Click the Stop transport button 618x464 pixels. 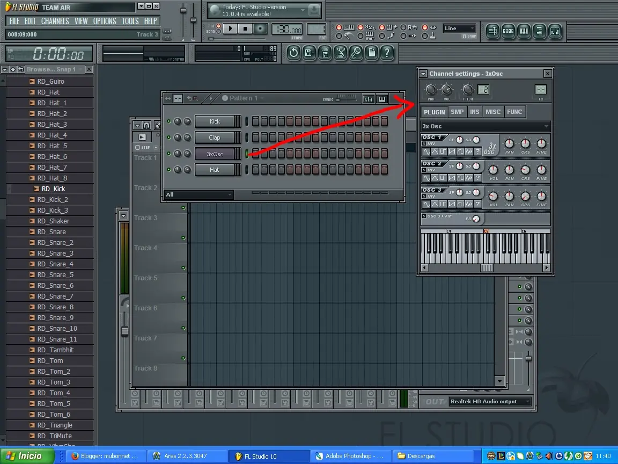[x=245, y=28]
